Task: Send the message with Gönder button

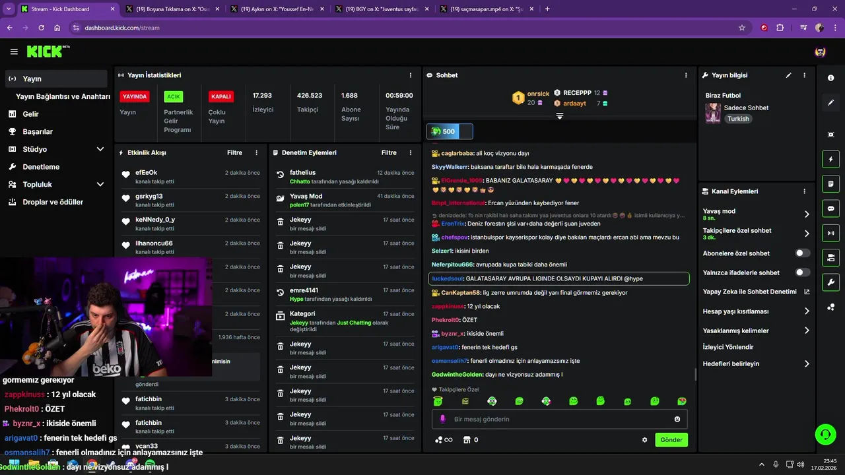Action: point(671,440)
